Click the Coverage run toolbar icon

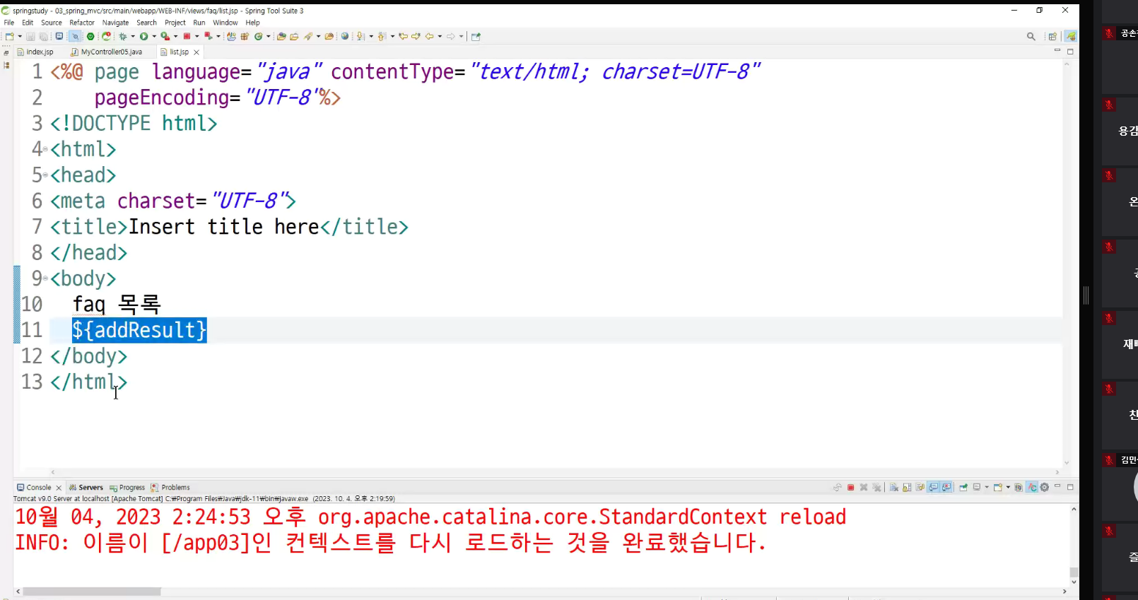(165, 36)
